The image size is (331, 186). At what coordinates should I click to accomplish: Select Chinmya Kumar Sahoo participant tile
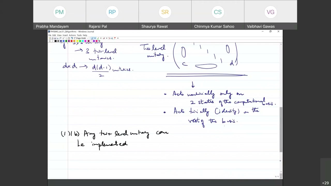218,15
